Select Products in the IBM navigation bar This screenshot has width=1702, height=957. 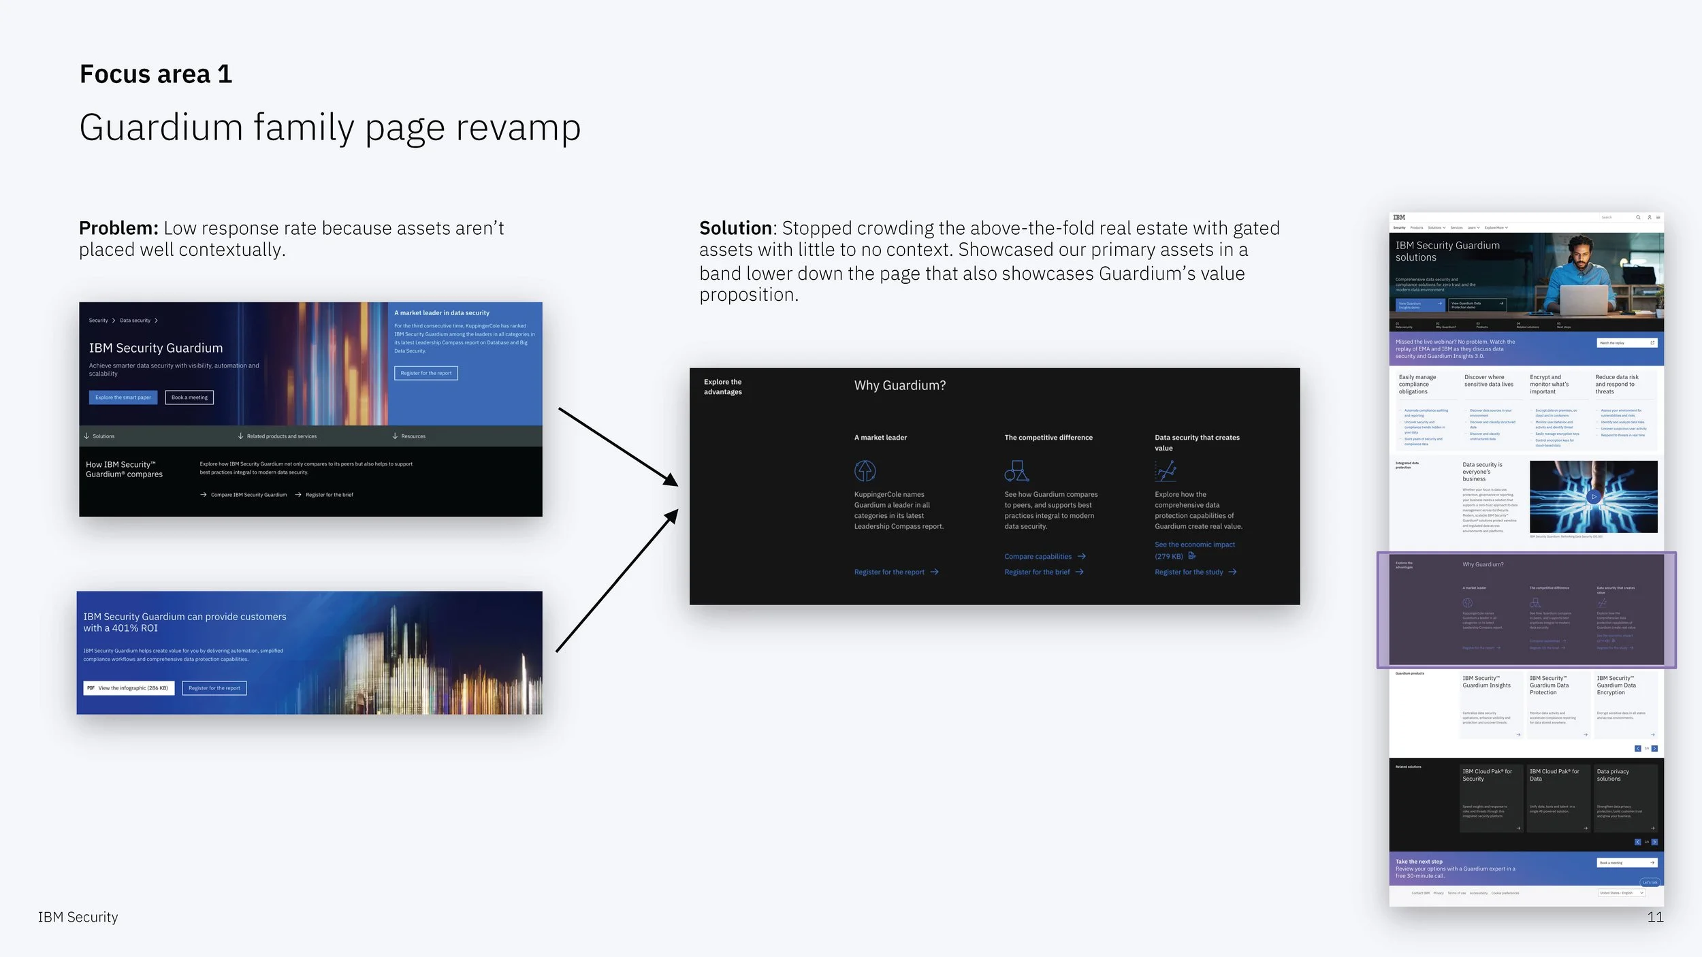(1417, 227)
